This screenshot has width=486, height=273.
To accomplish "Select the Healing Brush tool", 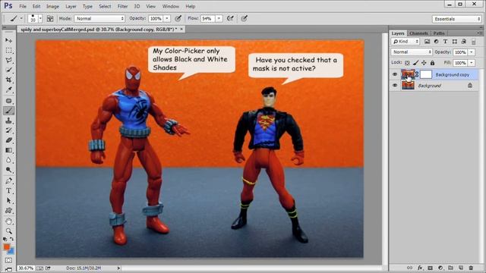I will click(x=8, y=101).
